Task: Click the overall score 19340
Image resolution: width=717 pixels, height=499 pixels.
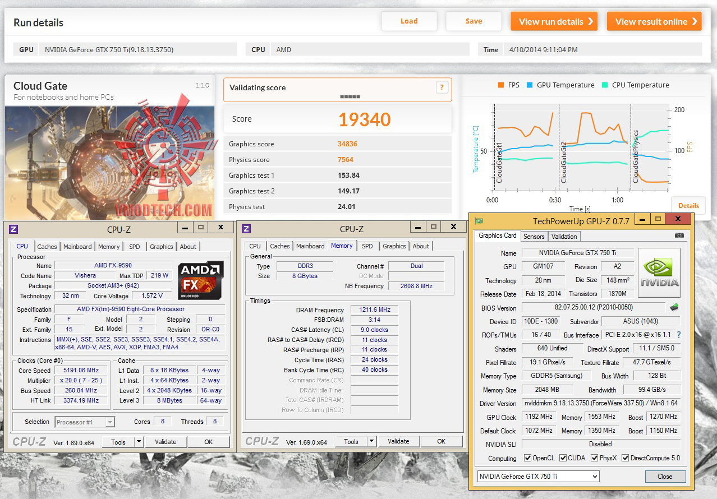Action: [364, 119]
